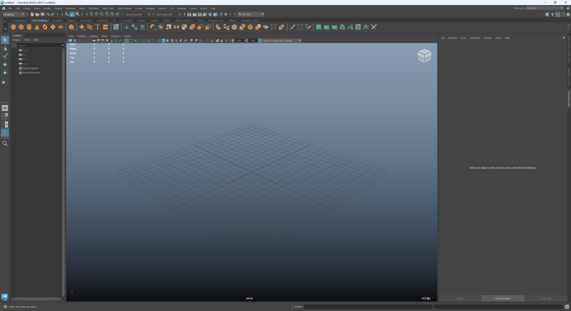The height and width of the screenshot is (311, 571).
Task: Open viewport Panels menu
Action: click(x=127, y=36)
